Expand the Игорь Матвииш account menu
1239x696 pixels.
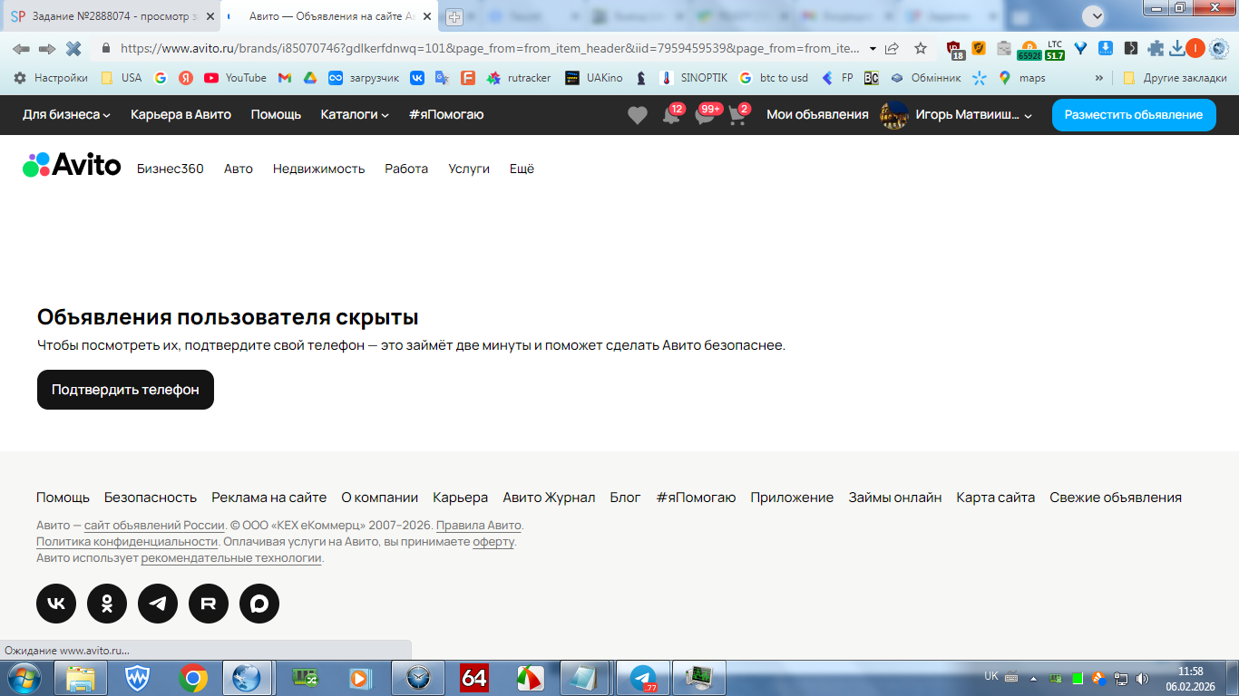[974, 115]
